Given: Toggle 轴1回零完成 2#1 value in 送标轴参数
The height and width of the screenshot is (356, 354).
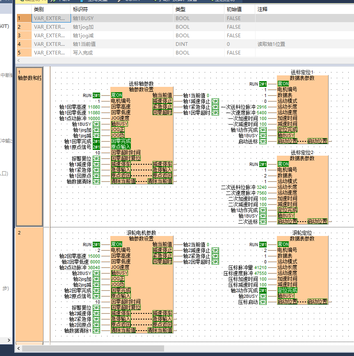Looking at the screenshot, I should coord(96,141).
